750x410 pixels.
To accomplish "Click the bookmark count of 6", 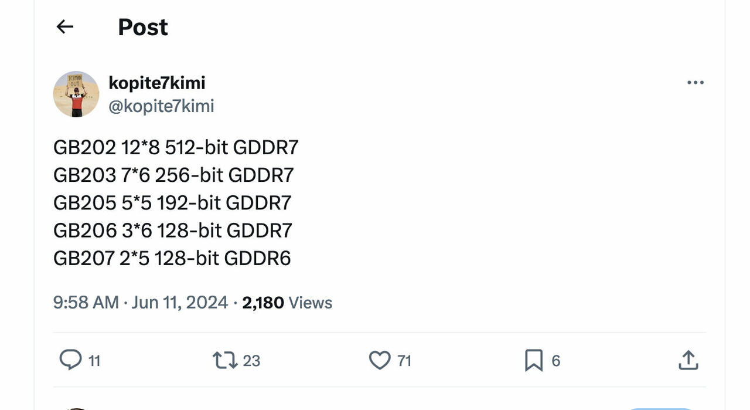I will tap(556, 361).
